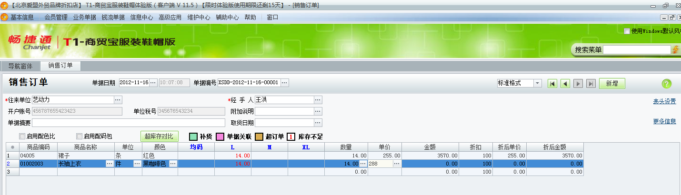
Task: Open lookup button for 经手人
Action: [x=318, y=100]
